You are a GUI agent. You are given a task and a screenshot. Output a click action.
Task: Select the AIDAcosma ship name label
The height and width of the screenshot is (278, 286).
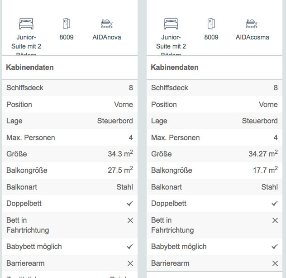pos(252,37)
